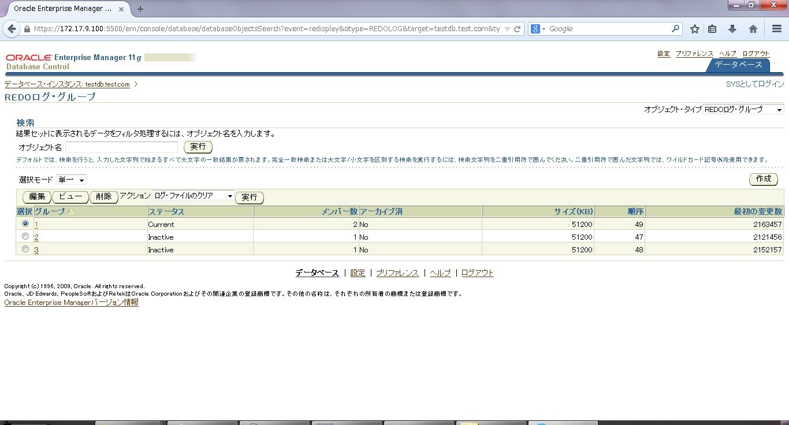
Task: Click the Inactive status of group 2
Action: click(x=161, y=237)
